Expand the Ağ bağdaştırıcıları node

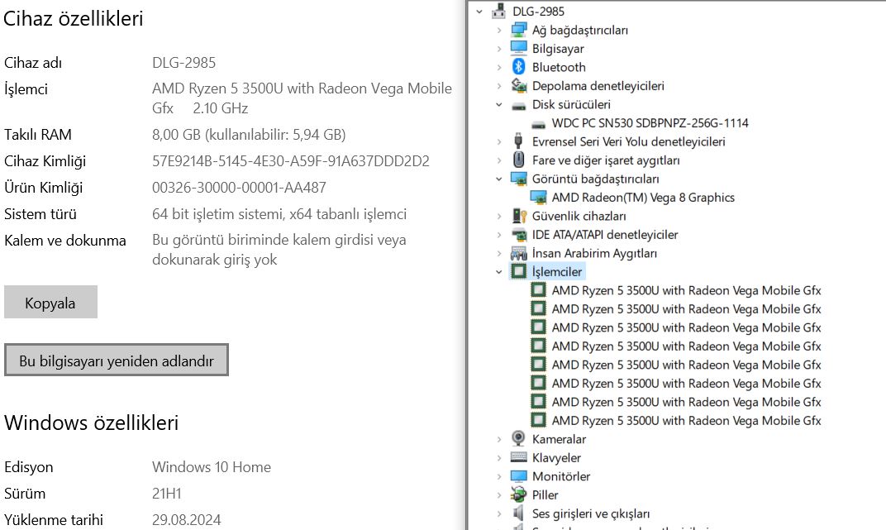pos(499,30)
